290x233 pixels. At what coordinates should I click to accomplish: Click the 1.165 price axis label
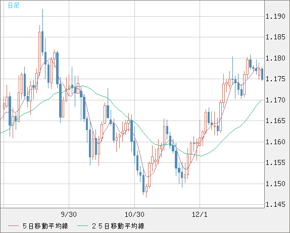275,121
